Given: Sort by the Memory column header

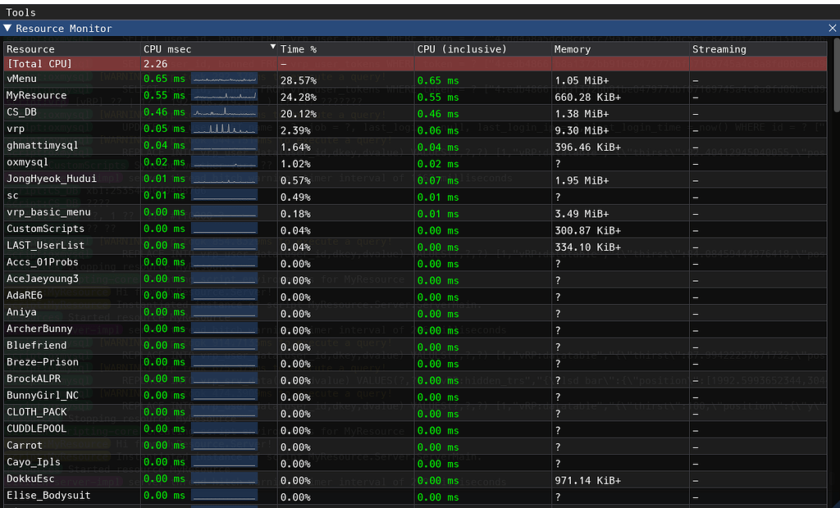Looking at the screenshot, I should 573,49.
